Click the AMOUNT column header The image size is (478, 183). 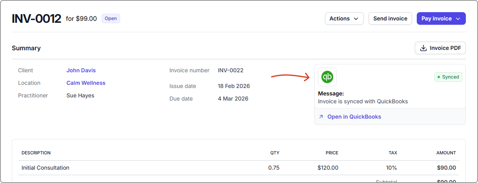(446, 153)
